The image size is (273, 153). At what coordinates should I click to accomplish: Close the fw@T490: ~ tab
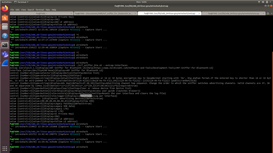point(71,13)
